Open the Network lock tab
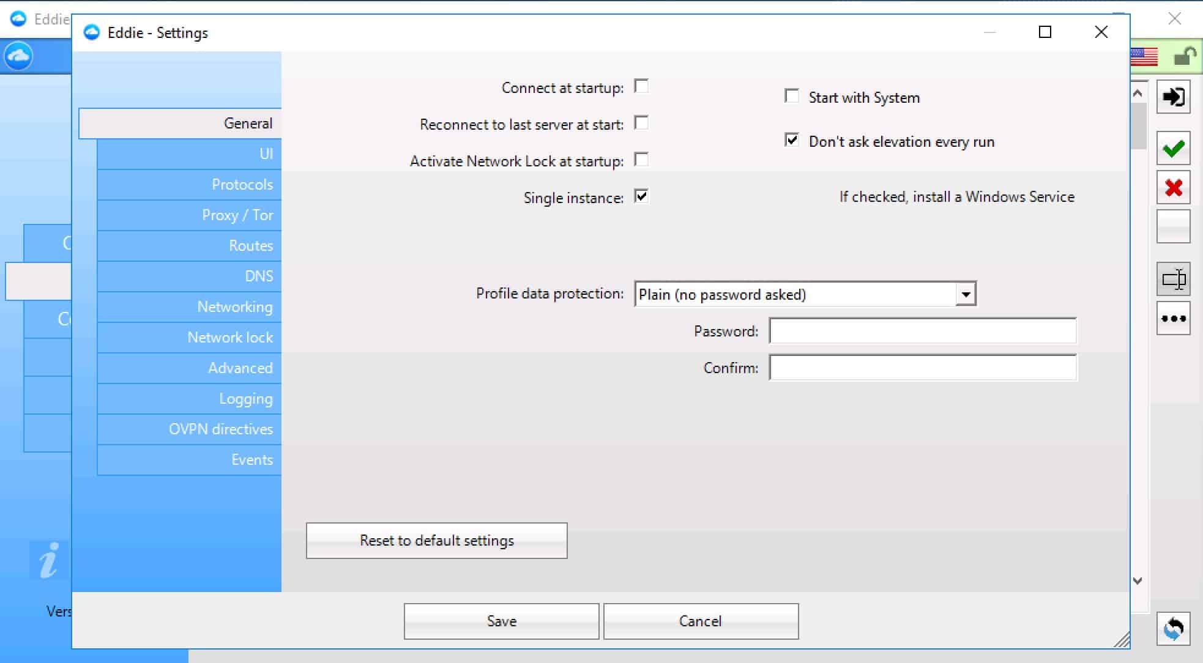The height and width of the screenshot is (663, 1203). pos(189,338)
